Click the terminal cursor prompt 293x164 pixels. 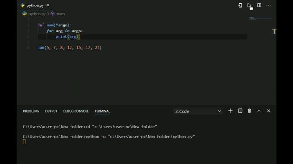point(24,142)
